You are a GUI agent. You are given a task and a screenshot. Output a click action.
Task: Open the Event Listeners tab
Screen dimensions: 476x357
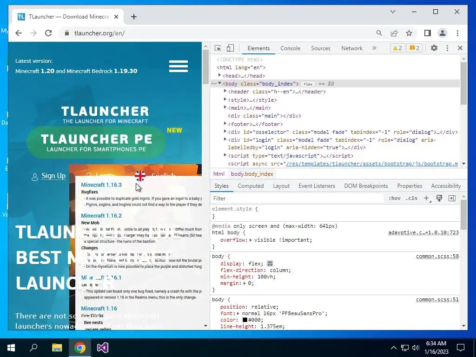[317, 186]
